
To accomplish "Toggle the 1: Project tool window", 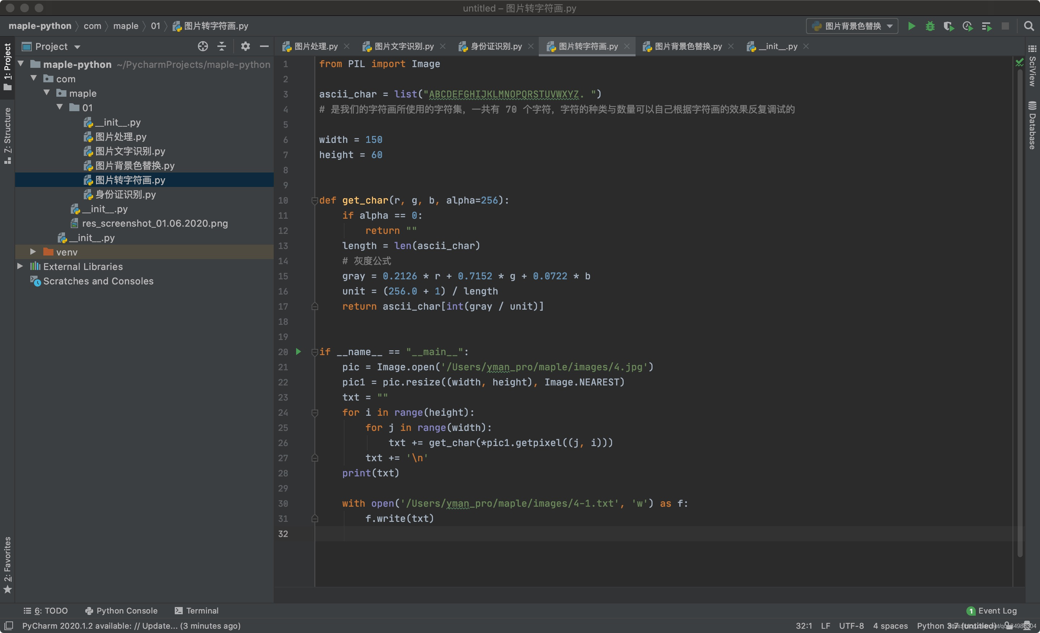I will (x=7, y=67).
